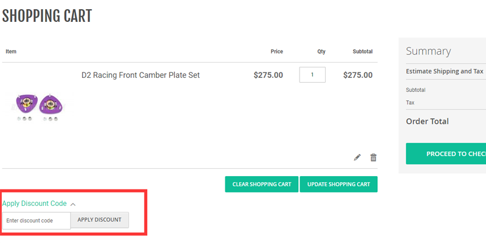486x243 pixels.
Task: Click the Summary panel heading
Action: 428,52
